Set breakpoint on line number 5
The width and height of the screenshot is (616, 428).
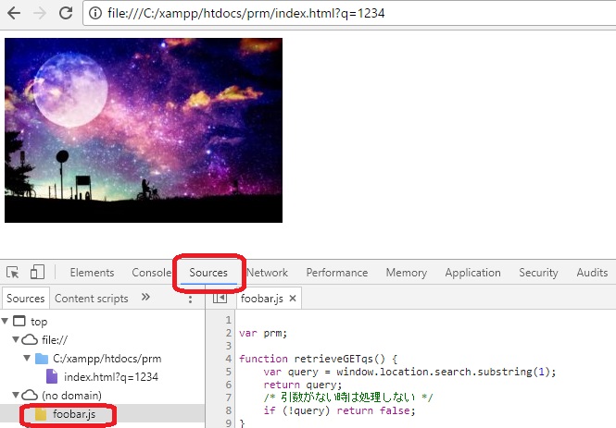[x=228, y=372]
